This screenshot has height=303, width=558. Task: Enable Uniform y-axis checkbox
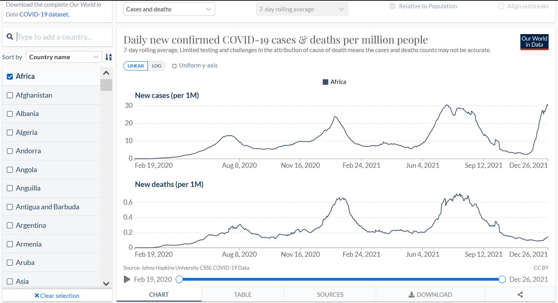pyautogui.click(x=174, y=66)
